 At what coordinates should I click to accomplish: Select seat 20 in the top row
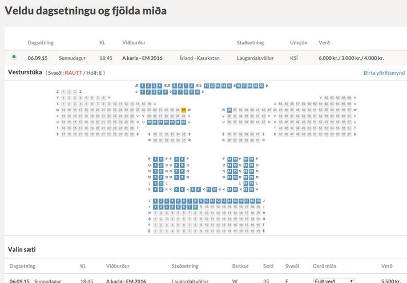click(261, 86)
